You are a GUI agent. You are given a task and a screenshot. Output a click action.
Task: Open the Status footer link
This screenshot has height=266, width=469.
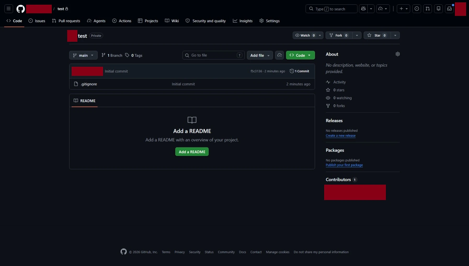pyautogui.click(x=209, y=252)
